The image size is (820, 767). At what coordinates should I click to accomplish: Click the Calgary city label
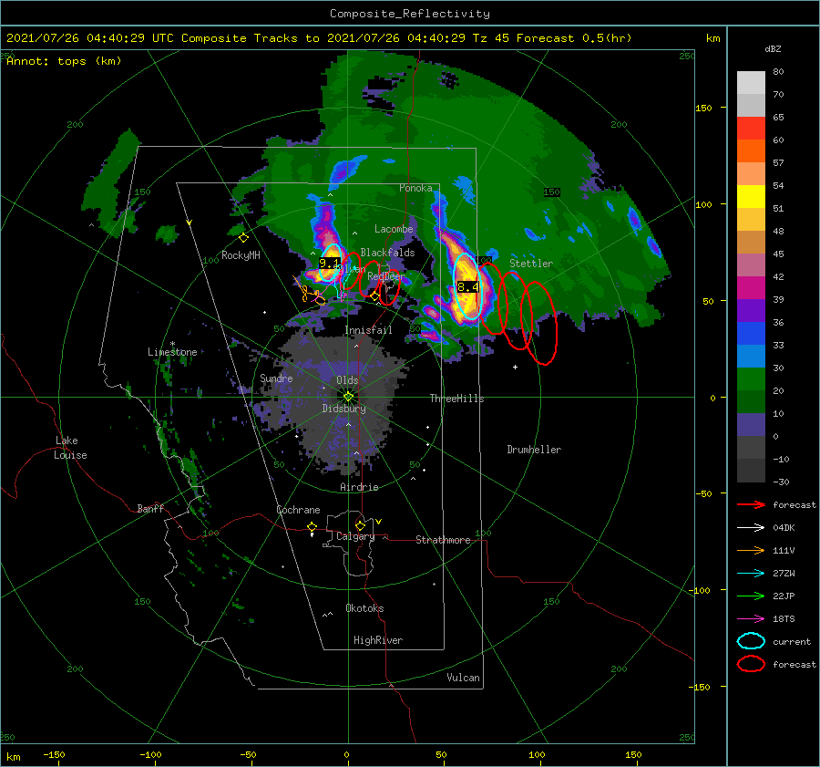point(355,536)
